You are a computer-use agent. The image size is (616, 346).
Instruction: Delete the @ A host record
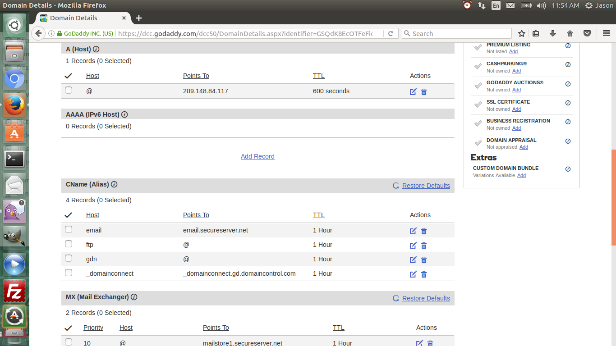[424, 92]
